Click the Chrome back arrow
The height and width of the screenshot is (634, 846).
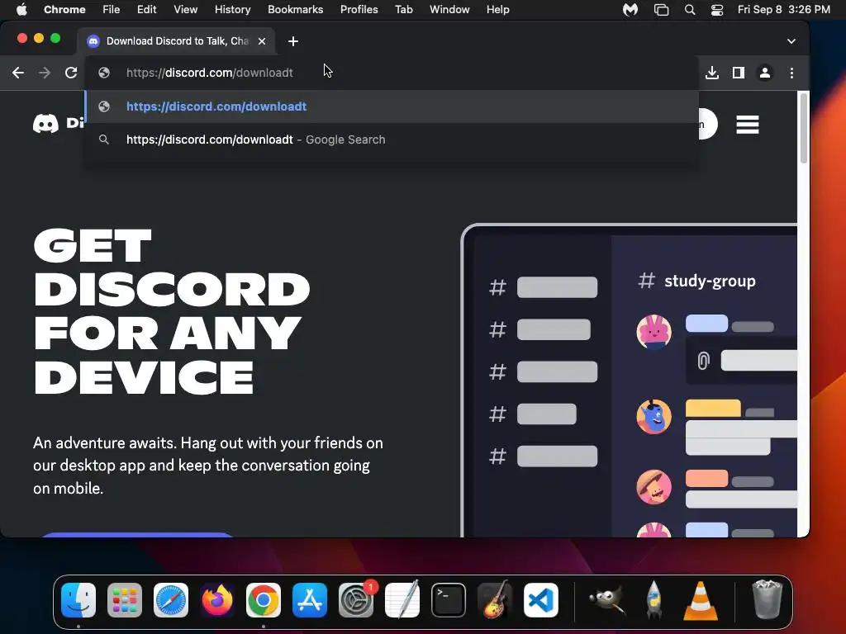click(18, 73)
